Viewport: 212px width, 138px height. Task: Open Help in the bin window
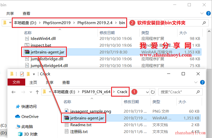[208, 13]
